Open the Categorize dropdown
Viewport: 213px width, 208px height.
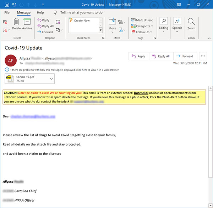[x=142, y=26]
